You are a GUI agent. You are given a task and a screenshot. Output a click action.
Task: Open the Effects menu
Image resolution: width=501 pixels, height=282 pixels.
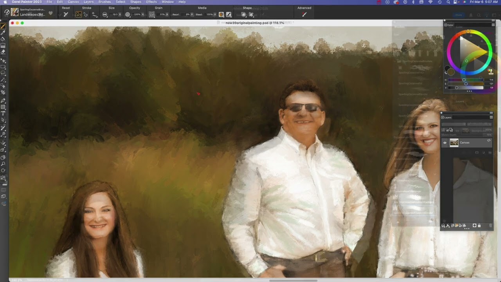point(151,2)
